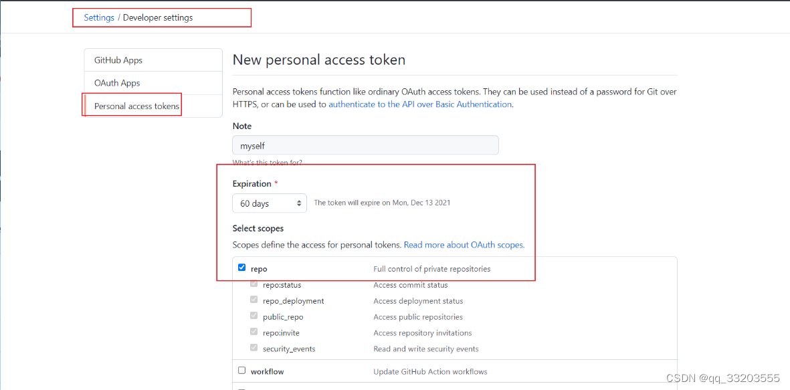This screenshot has width=790, height=390.
Task: Open GitHub Apps in sidebar
Action: coord(118,60)
